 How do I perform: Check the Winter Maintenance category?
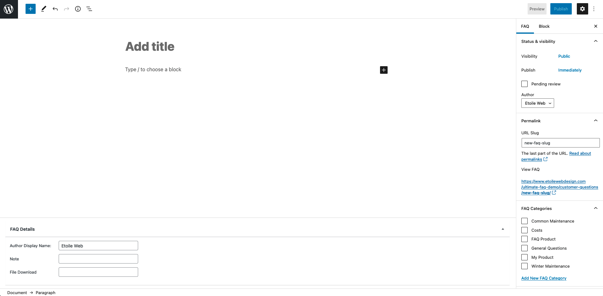click(x=524, y=266)
